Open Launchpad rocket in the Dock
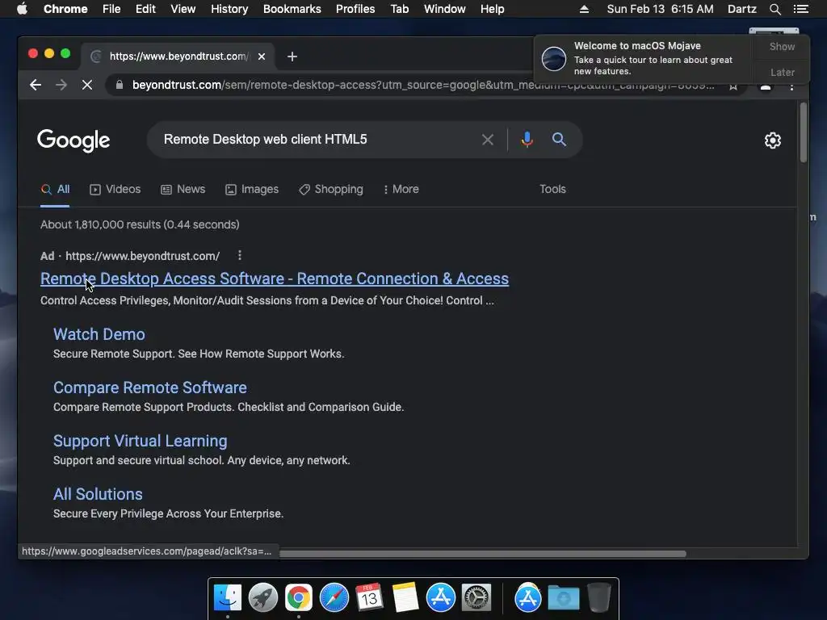Screen dimensions: 827x620 [263, 598]
